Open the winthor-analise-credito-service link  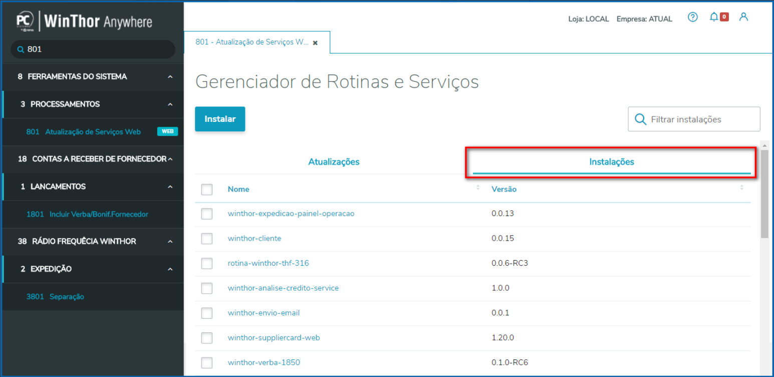click(283, 288)
